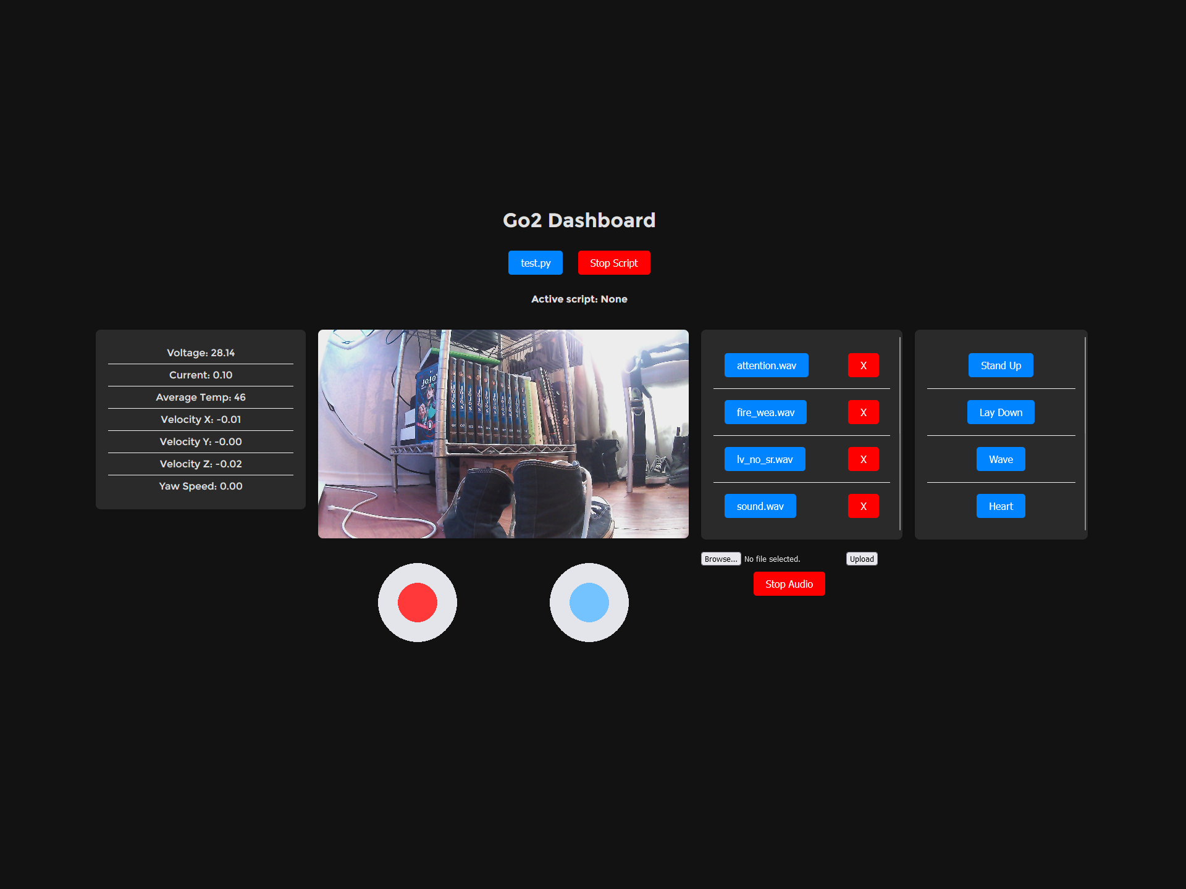Delete attention.wav with its red X
The image size is (1186, 889).
pyautogui.click(x=863, y=365)
